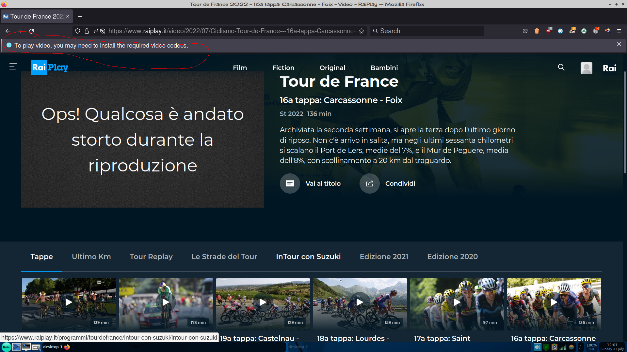This screenshot has width=627, height=352.
Task: Open the taskbar Menu button
Action: coord(7,347)
